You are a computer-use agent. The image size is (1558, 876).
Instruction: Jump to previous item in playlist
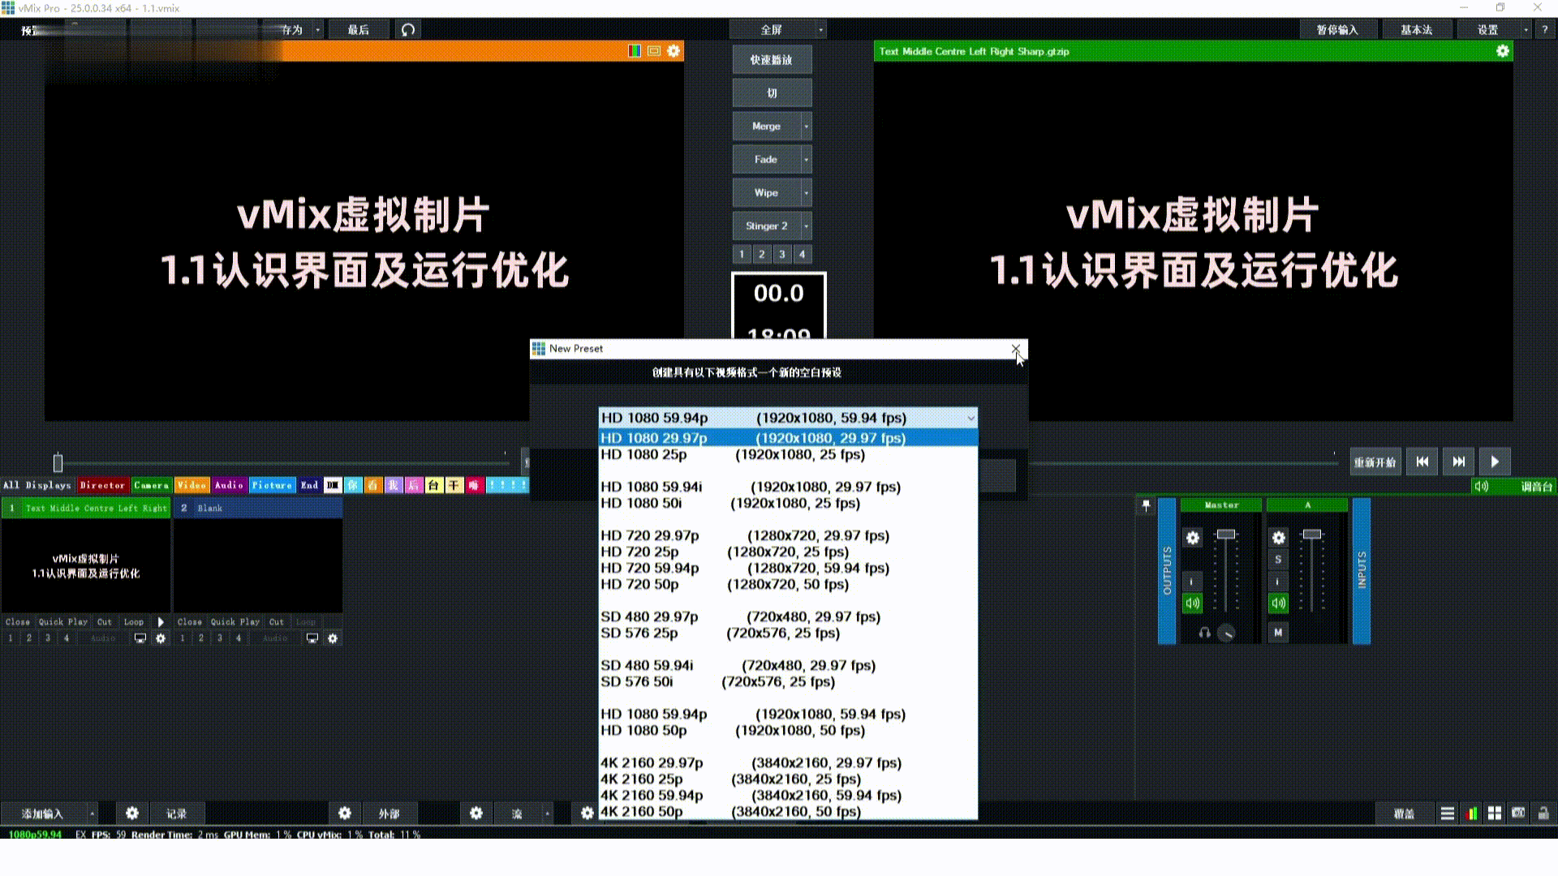pyautogui.click(x=1422, y=462)
